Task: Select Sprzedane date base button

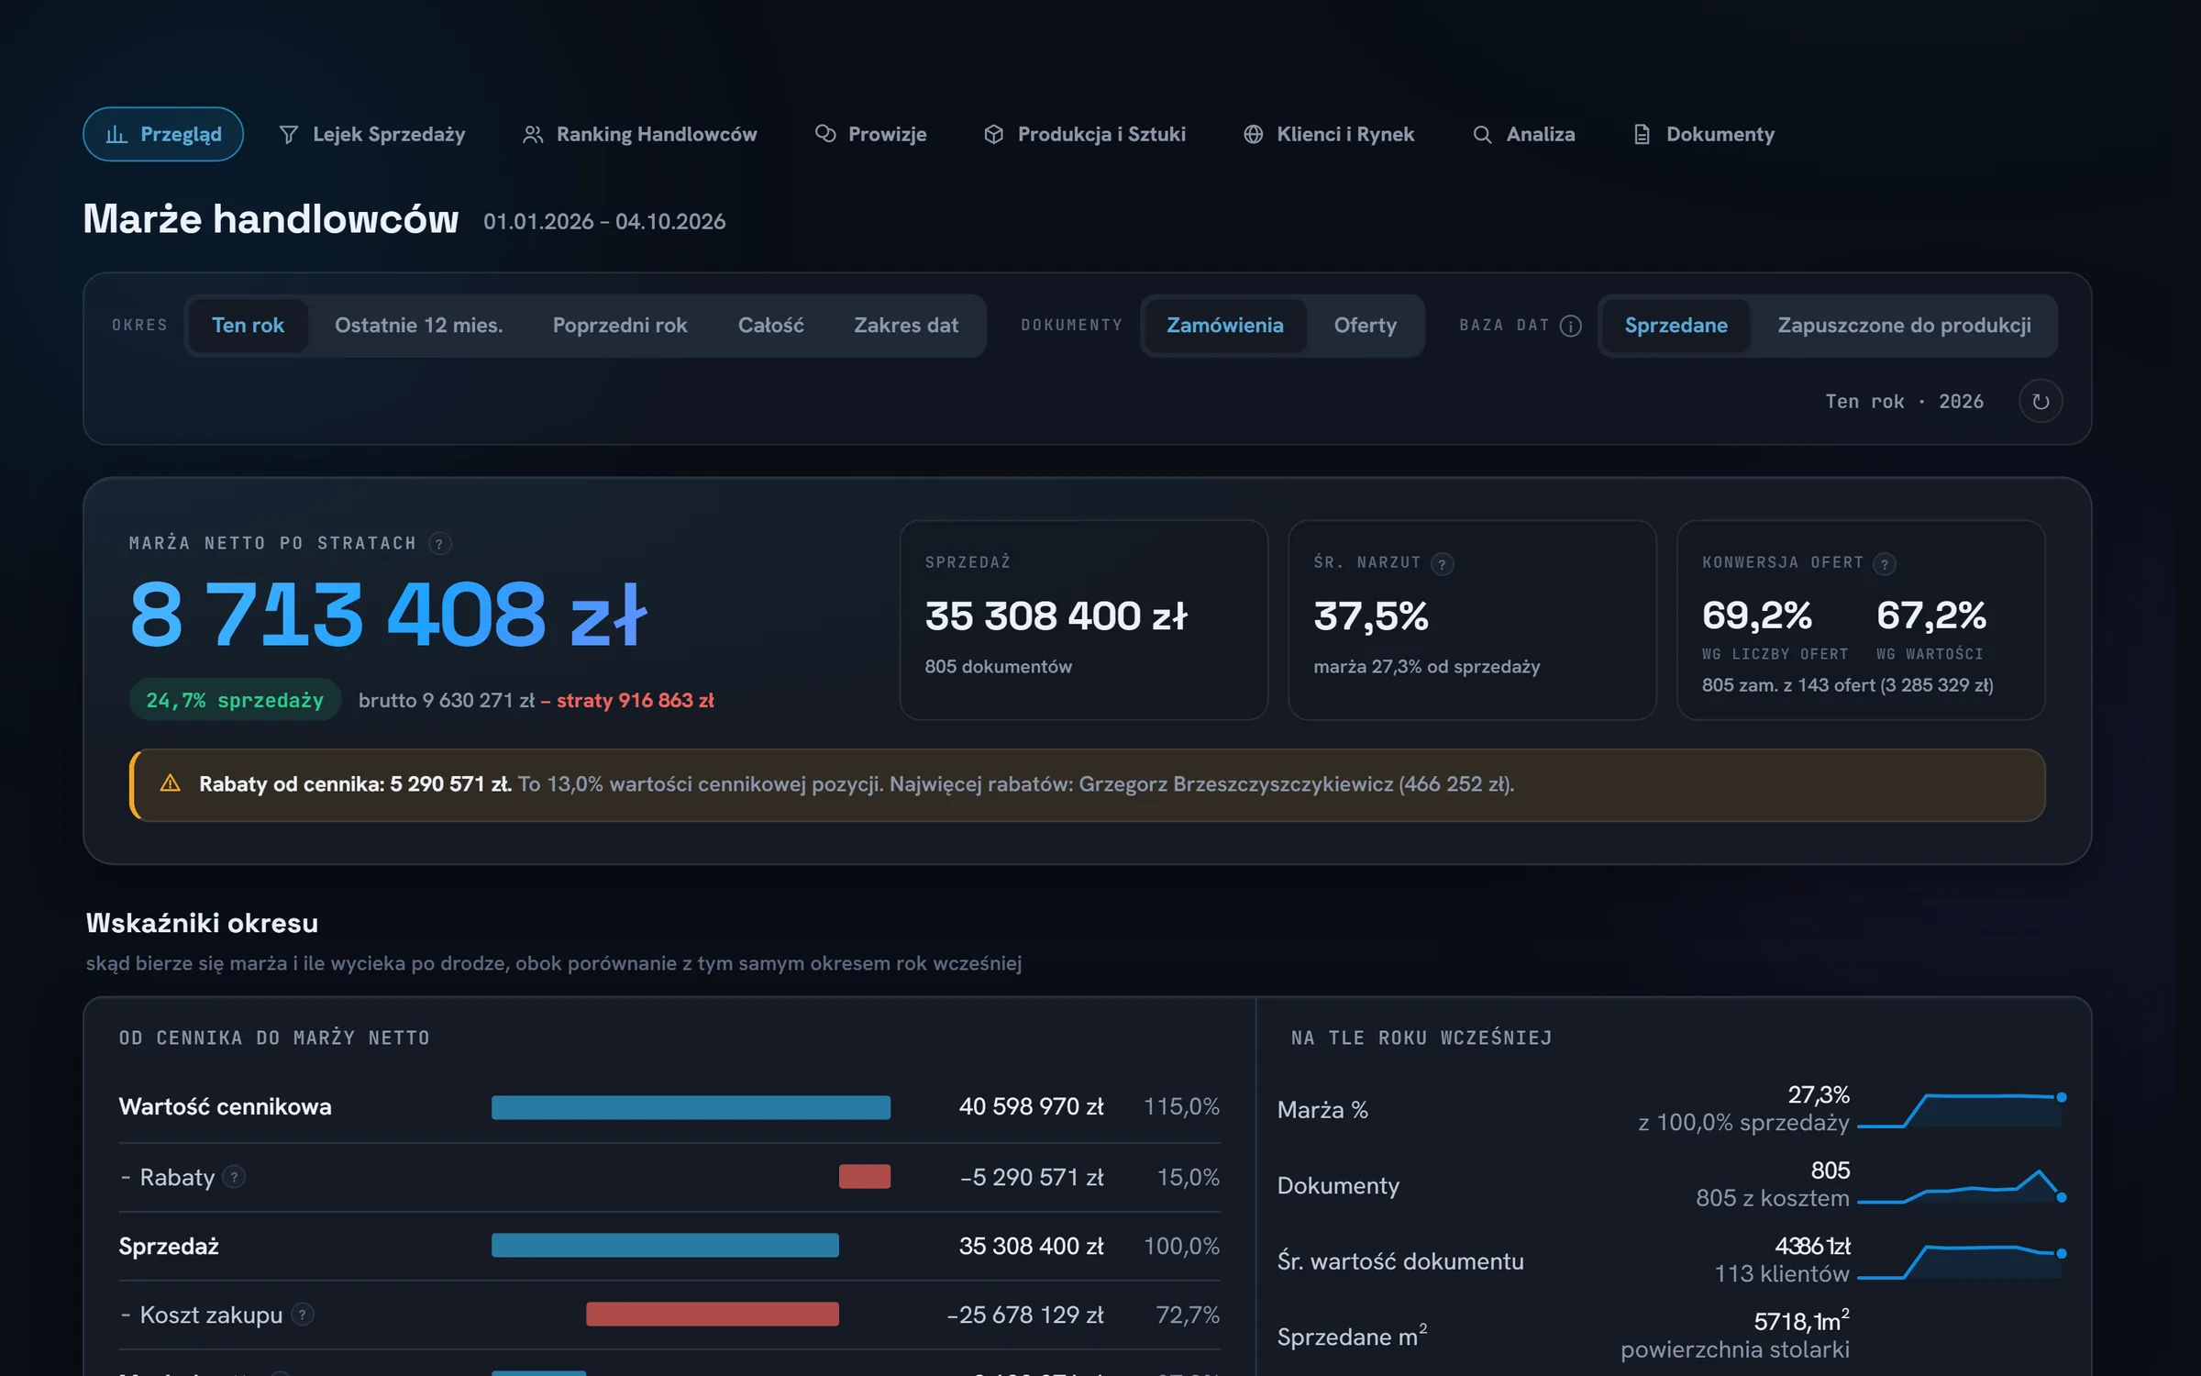Action: coord(1676,326)
